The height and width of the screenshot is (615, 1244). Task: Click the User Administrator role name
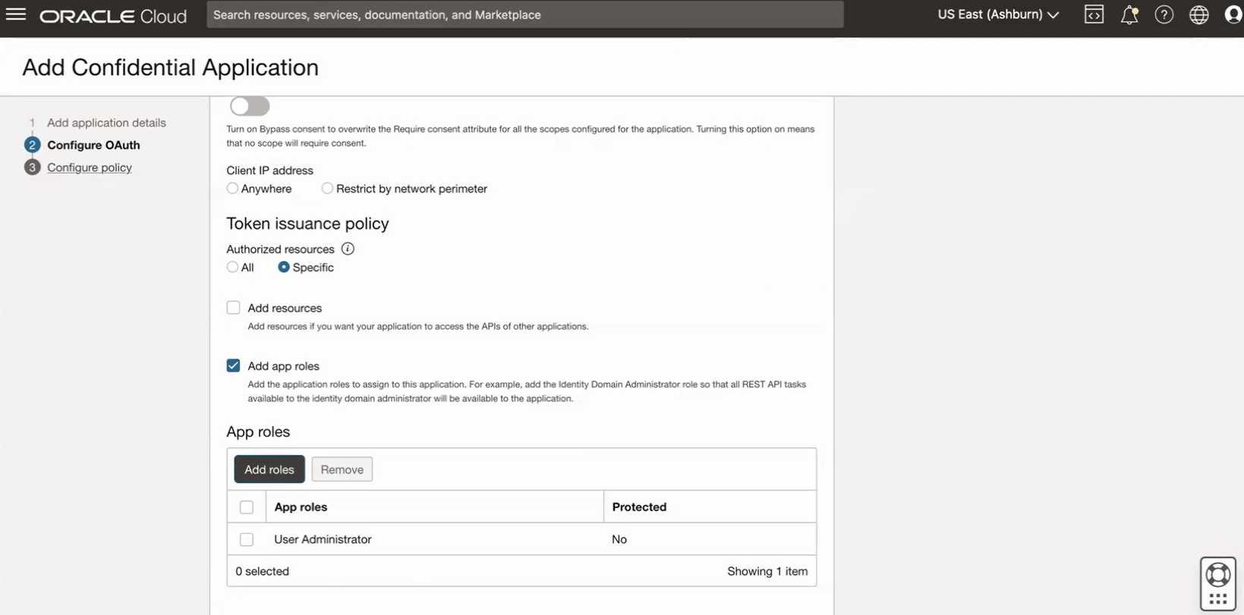[323, 539]
